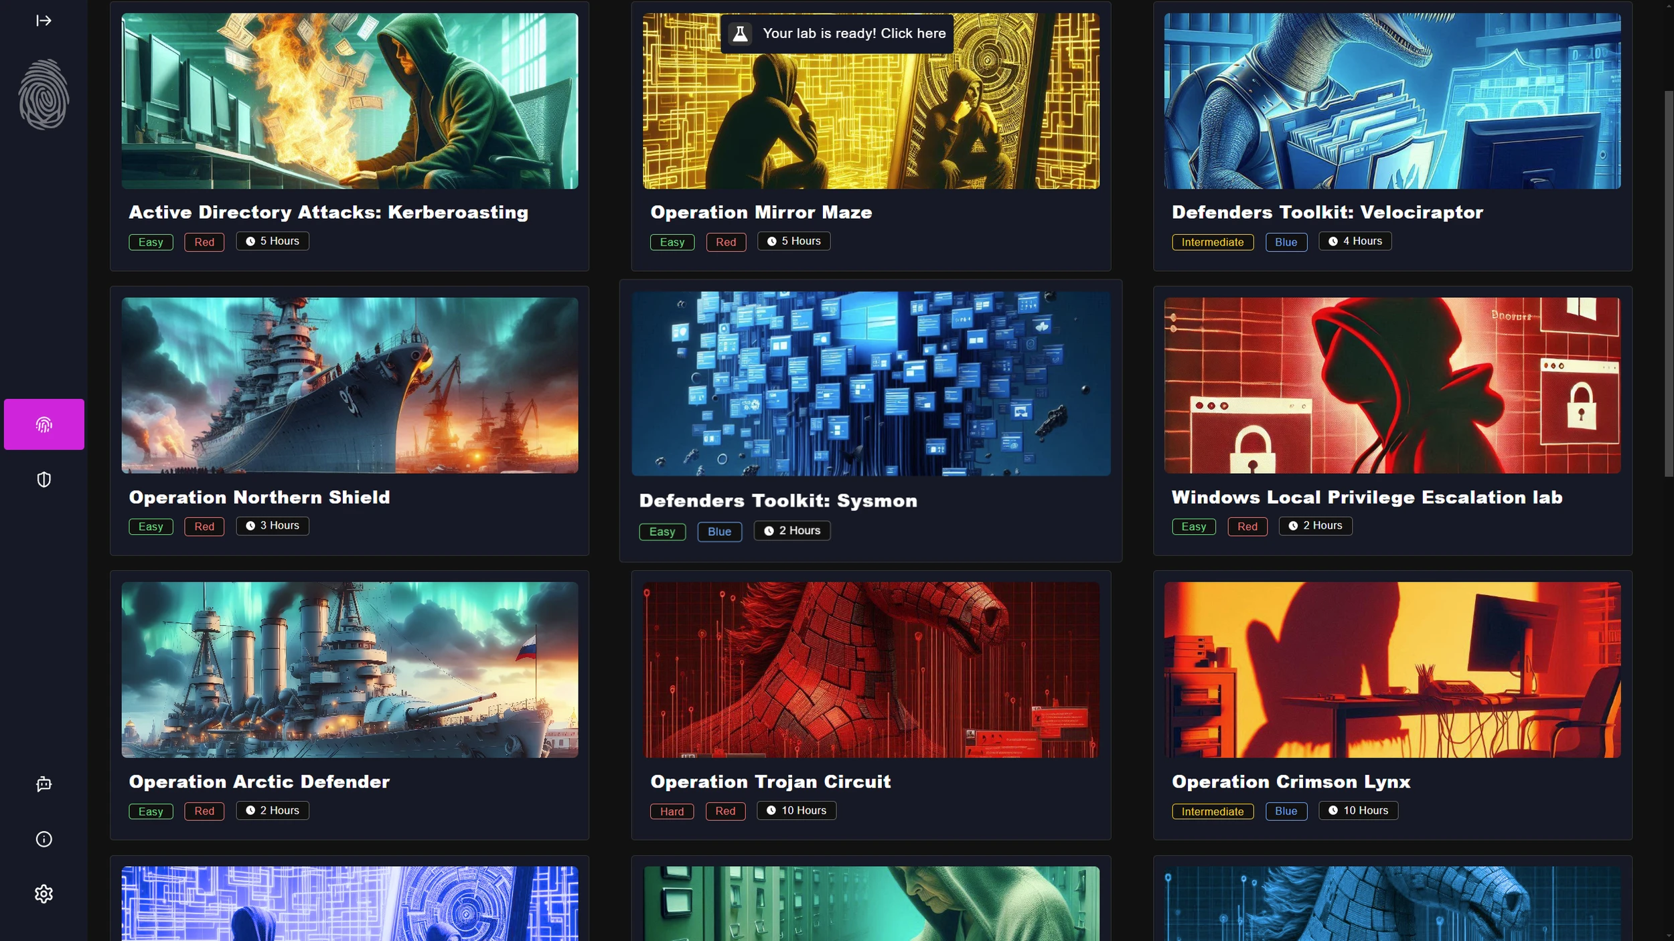
Task: Click the scrollbar down arrow
Action: [x=1668, y=935]
